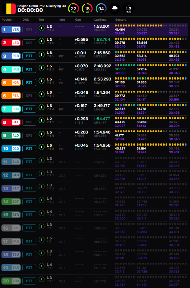Click the session title Belgian Grand Prix: Qualifying Q3
The width and height of the screenshot is (190, 288).
coord(42,6)
